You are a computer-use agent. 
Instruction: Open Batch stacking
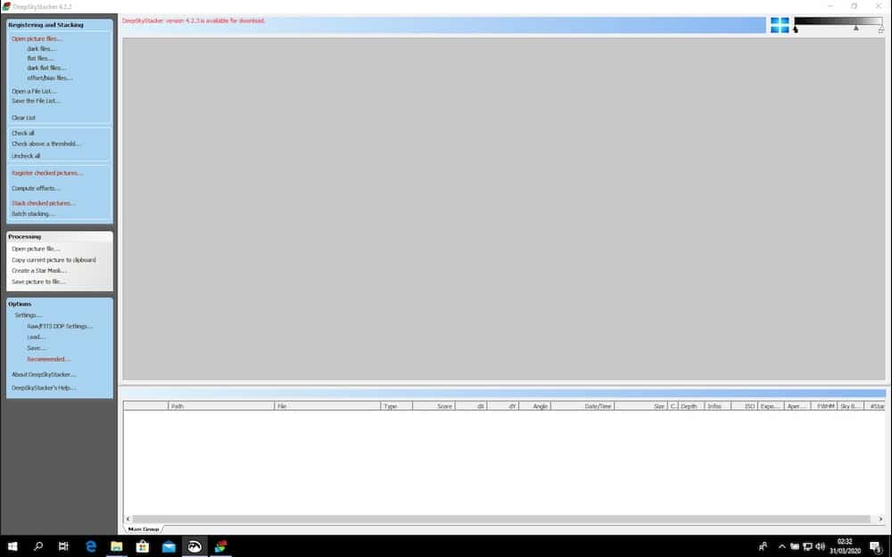tap(33, 214)
